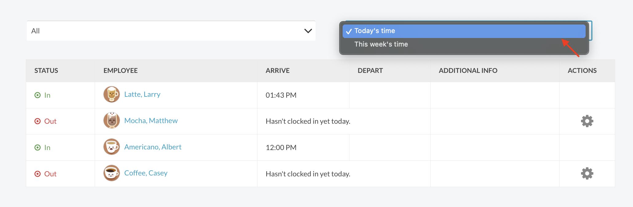Viewport: 633px width, 207px height.
Task: Click the EMPLOYEE column header
Action: point(121,71)
